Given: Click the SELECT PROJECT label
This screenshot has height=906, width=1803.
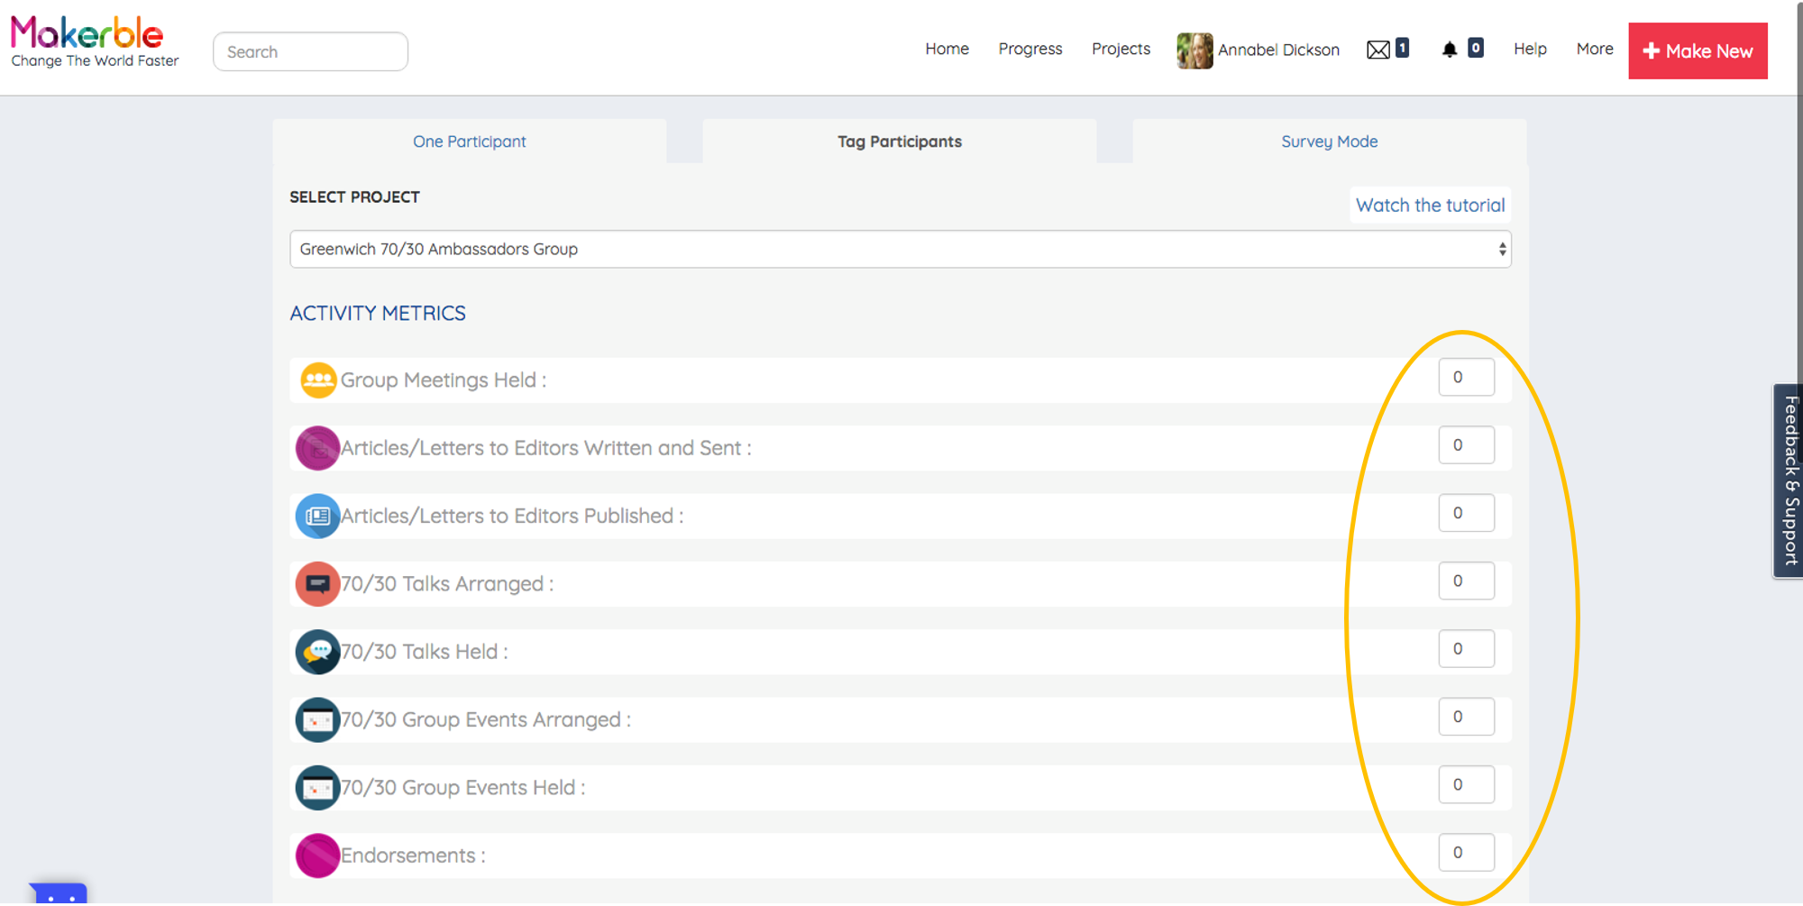Looking at the screenshot, I should [x=354, y=197].
